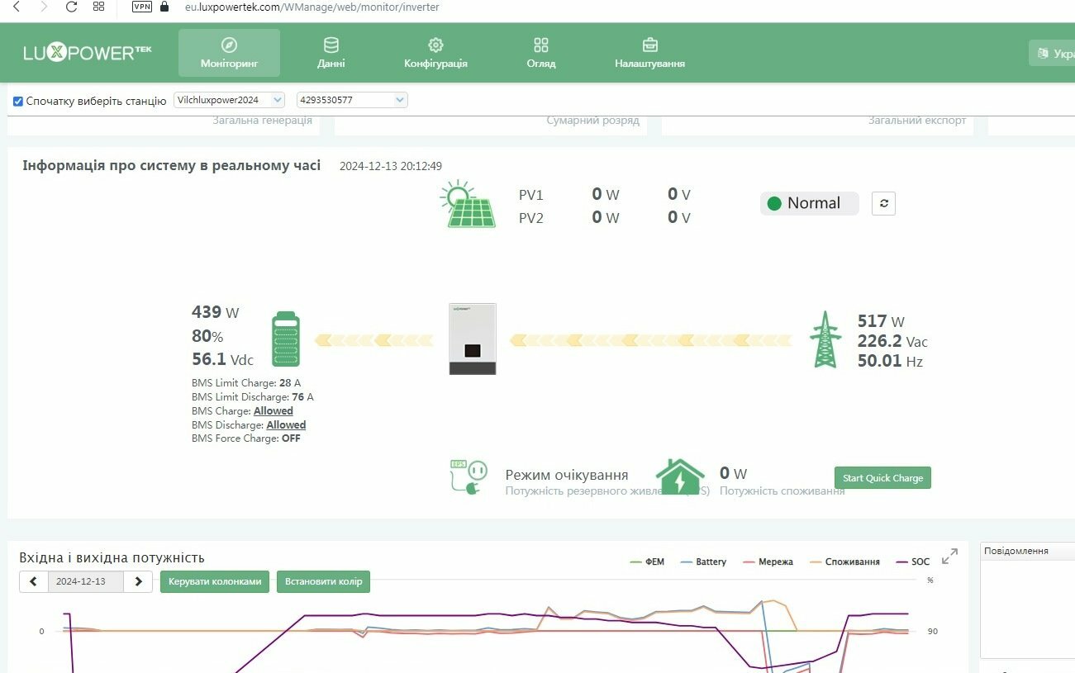Click the green Normal status badge
This screenshot has height=673, width=1075.
(809, 203)
